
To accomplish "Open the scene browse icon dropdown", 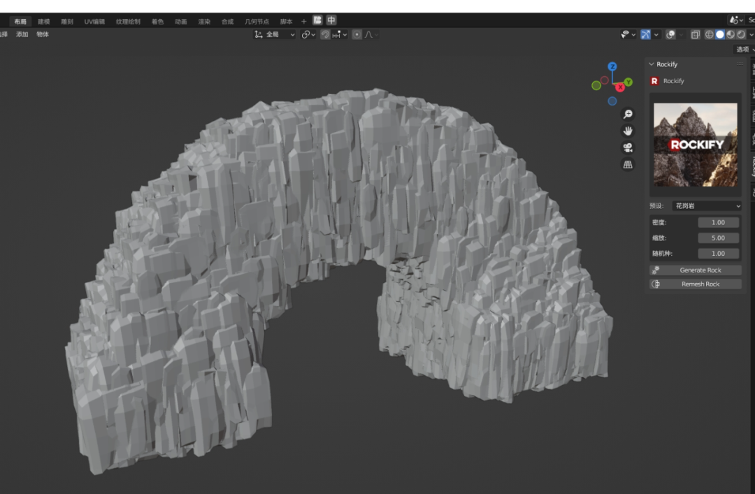I will coord(736,20).
